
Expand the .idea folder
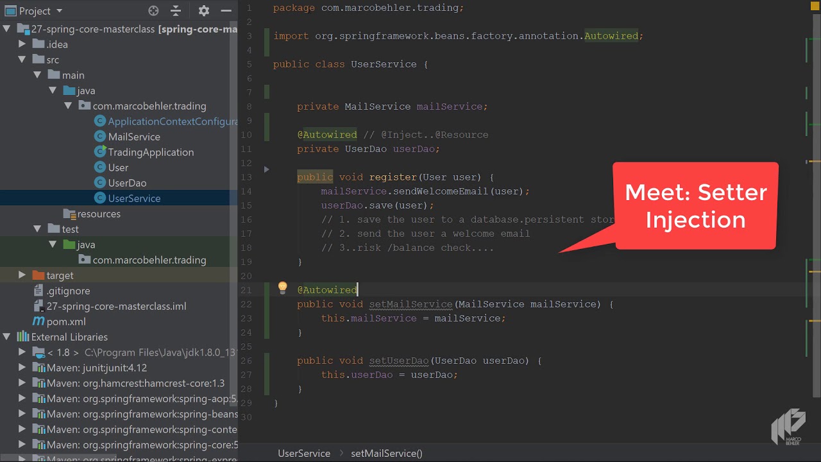22,44
